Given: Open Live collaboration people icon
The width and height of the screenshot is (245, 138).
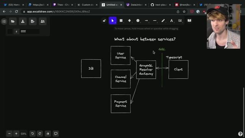Looking at the screenshot, I should pos(42,21).
